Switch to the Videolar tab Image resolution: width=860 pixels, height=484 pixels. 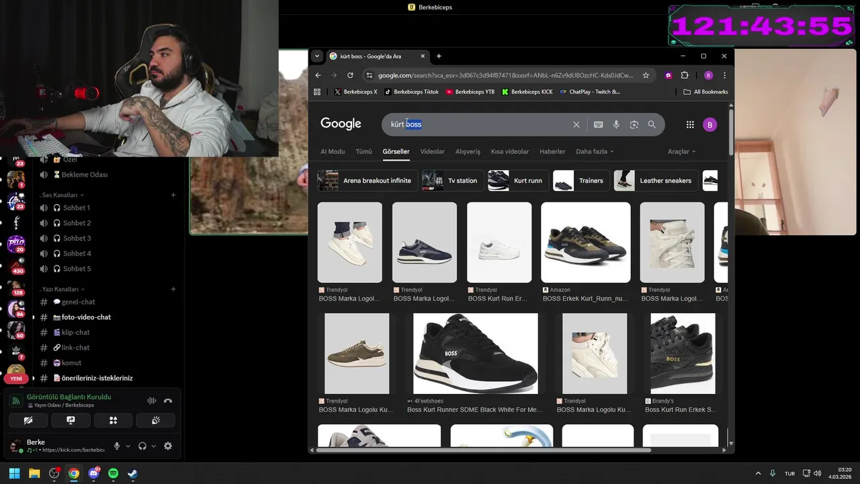(x=432, y=151)
